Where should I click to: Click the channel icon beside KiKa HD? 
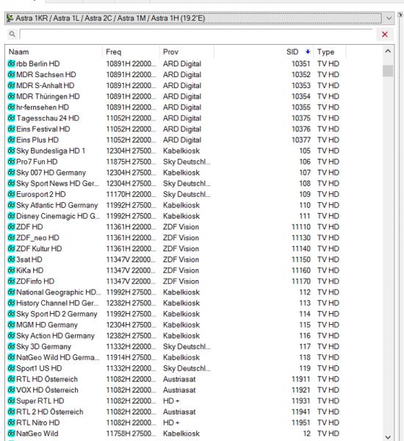click(11, 270)
